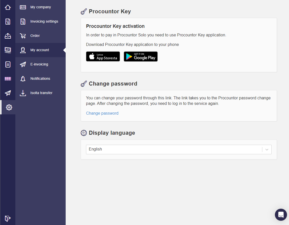The width and height of the screenshot is (289, 225).
Task: Click the logout door icon
Action: [x=8, y=218]
